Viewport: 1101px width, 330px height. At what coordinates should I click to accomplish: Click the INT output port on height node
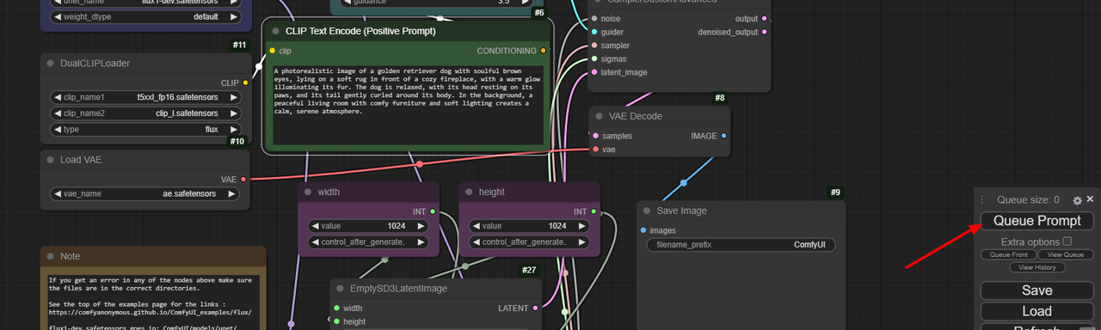coord(594,211)
